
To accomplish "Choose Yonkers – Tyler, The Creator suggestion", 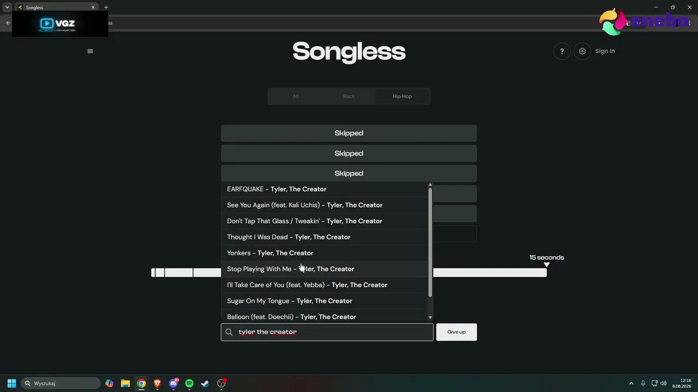I will pyautogui.click(x=325, y=253).
